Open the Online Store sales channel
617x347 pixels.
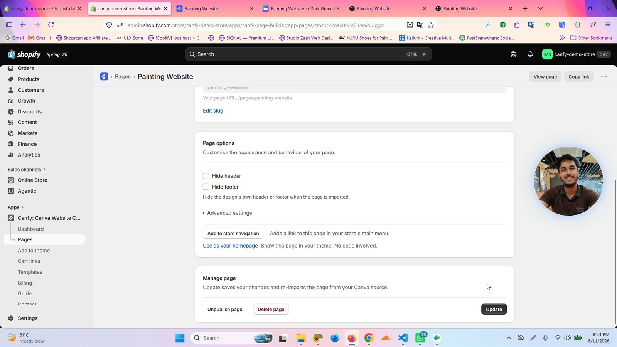[x=32, y=180]
